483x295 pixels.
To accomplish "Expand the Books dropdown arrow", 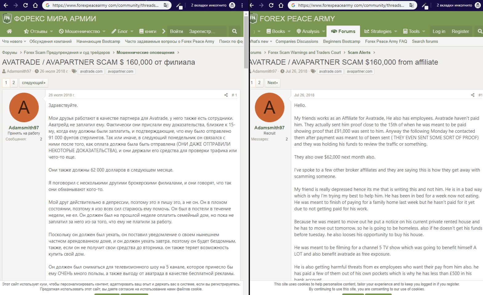I will (x=289, y=31).
